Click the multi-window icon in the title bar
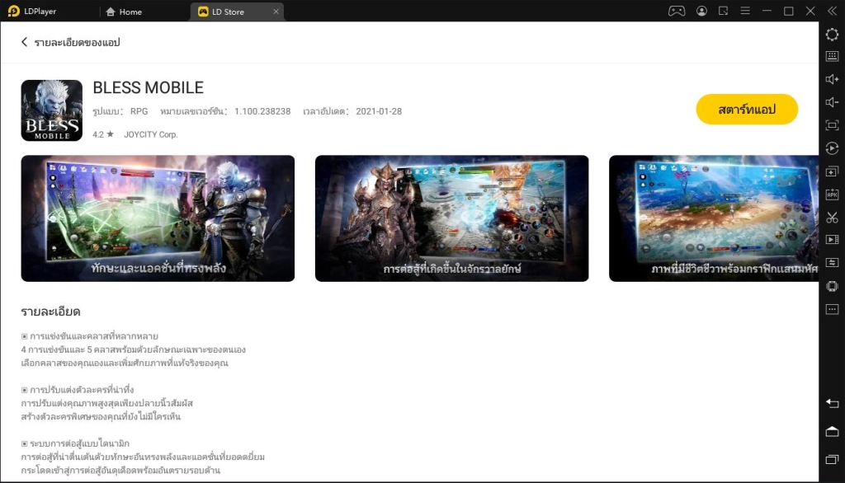This screenshot has width=845, height=483. pyautogui.click(x=723, y=11)
